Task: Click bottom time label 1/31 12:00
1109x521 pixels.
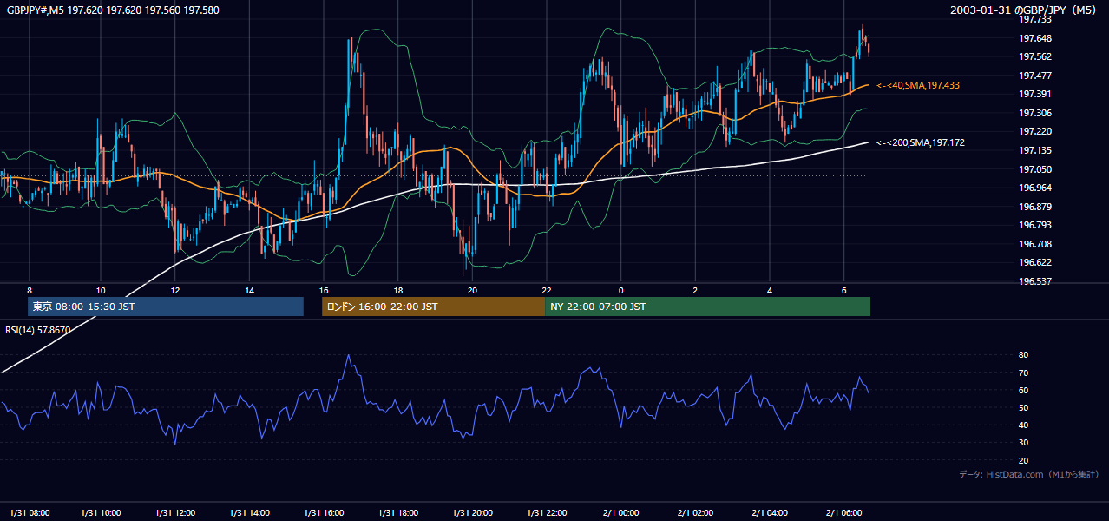Action: pos(176,512)
